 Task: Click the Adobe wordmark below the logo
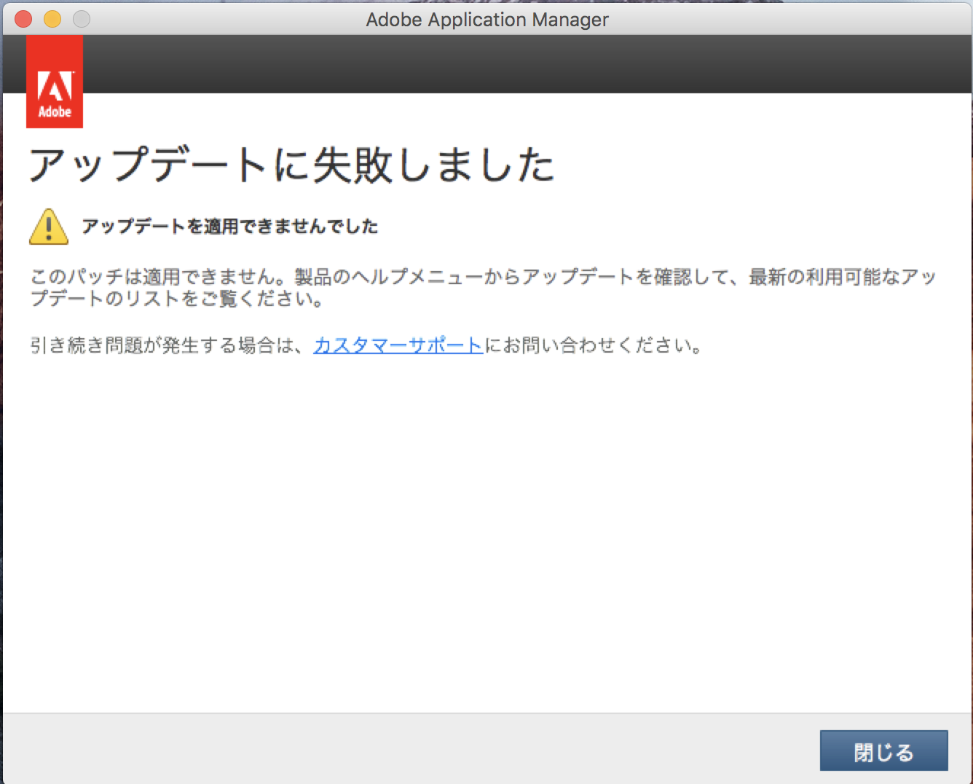coord(55,113)
